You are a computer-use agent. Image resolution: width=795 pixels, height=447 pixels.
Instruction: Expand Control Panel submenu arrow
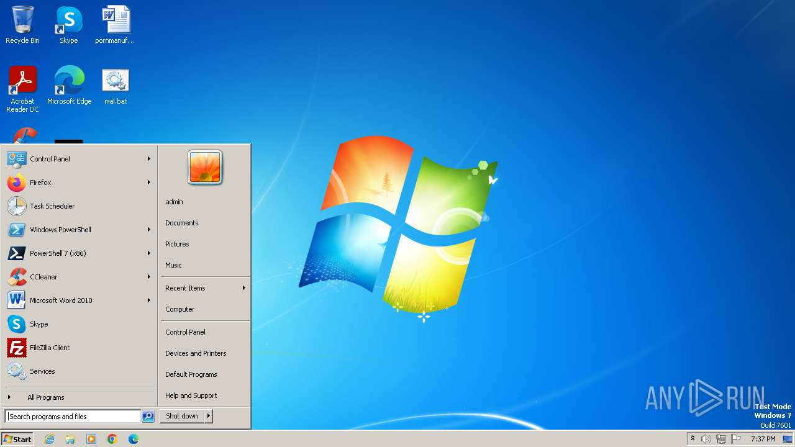(149, 159)
